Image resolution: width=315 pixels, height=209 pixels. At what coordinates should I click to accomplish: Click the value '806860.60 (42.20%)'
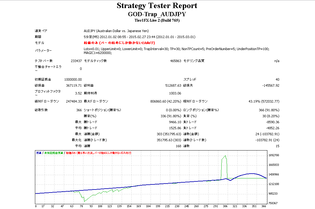click(166, 101)
